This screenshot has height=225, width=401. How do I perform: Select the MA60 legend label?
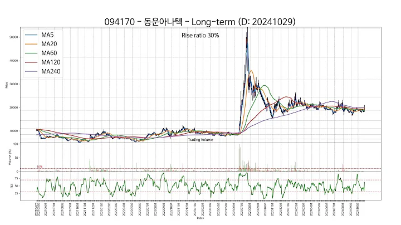(49, 53)
